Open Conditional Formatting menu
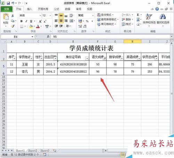 105,15
